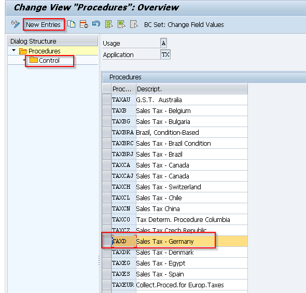Image resolution: width=306 pixels, height=293 pixels.
Task: Collapse the Procedures tree node arrow
Action: pos(13,50)
